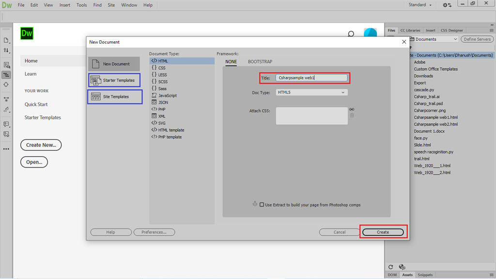Select New Document category in dialog

114,64
